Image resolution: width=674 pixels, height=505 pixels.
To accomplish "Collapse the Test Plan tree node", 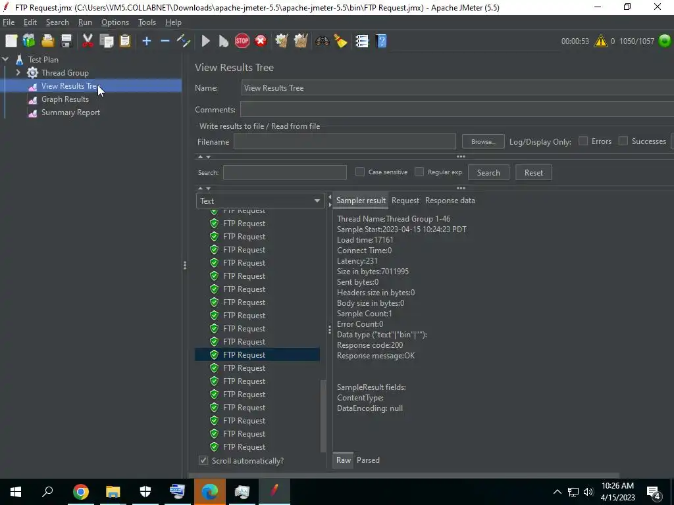I will click(5, 60).
